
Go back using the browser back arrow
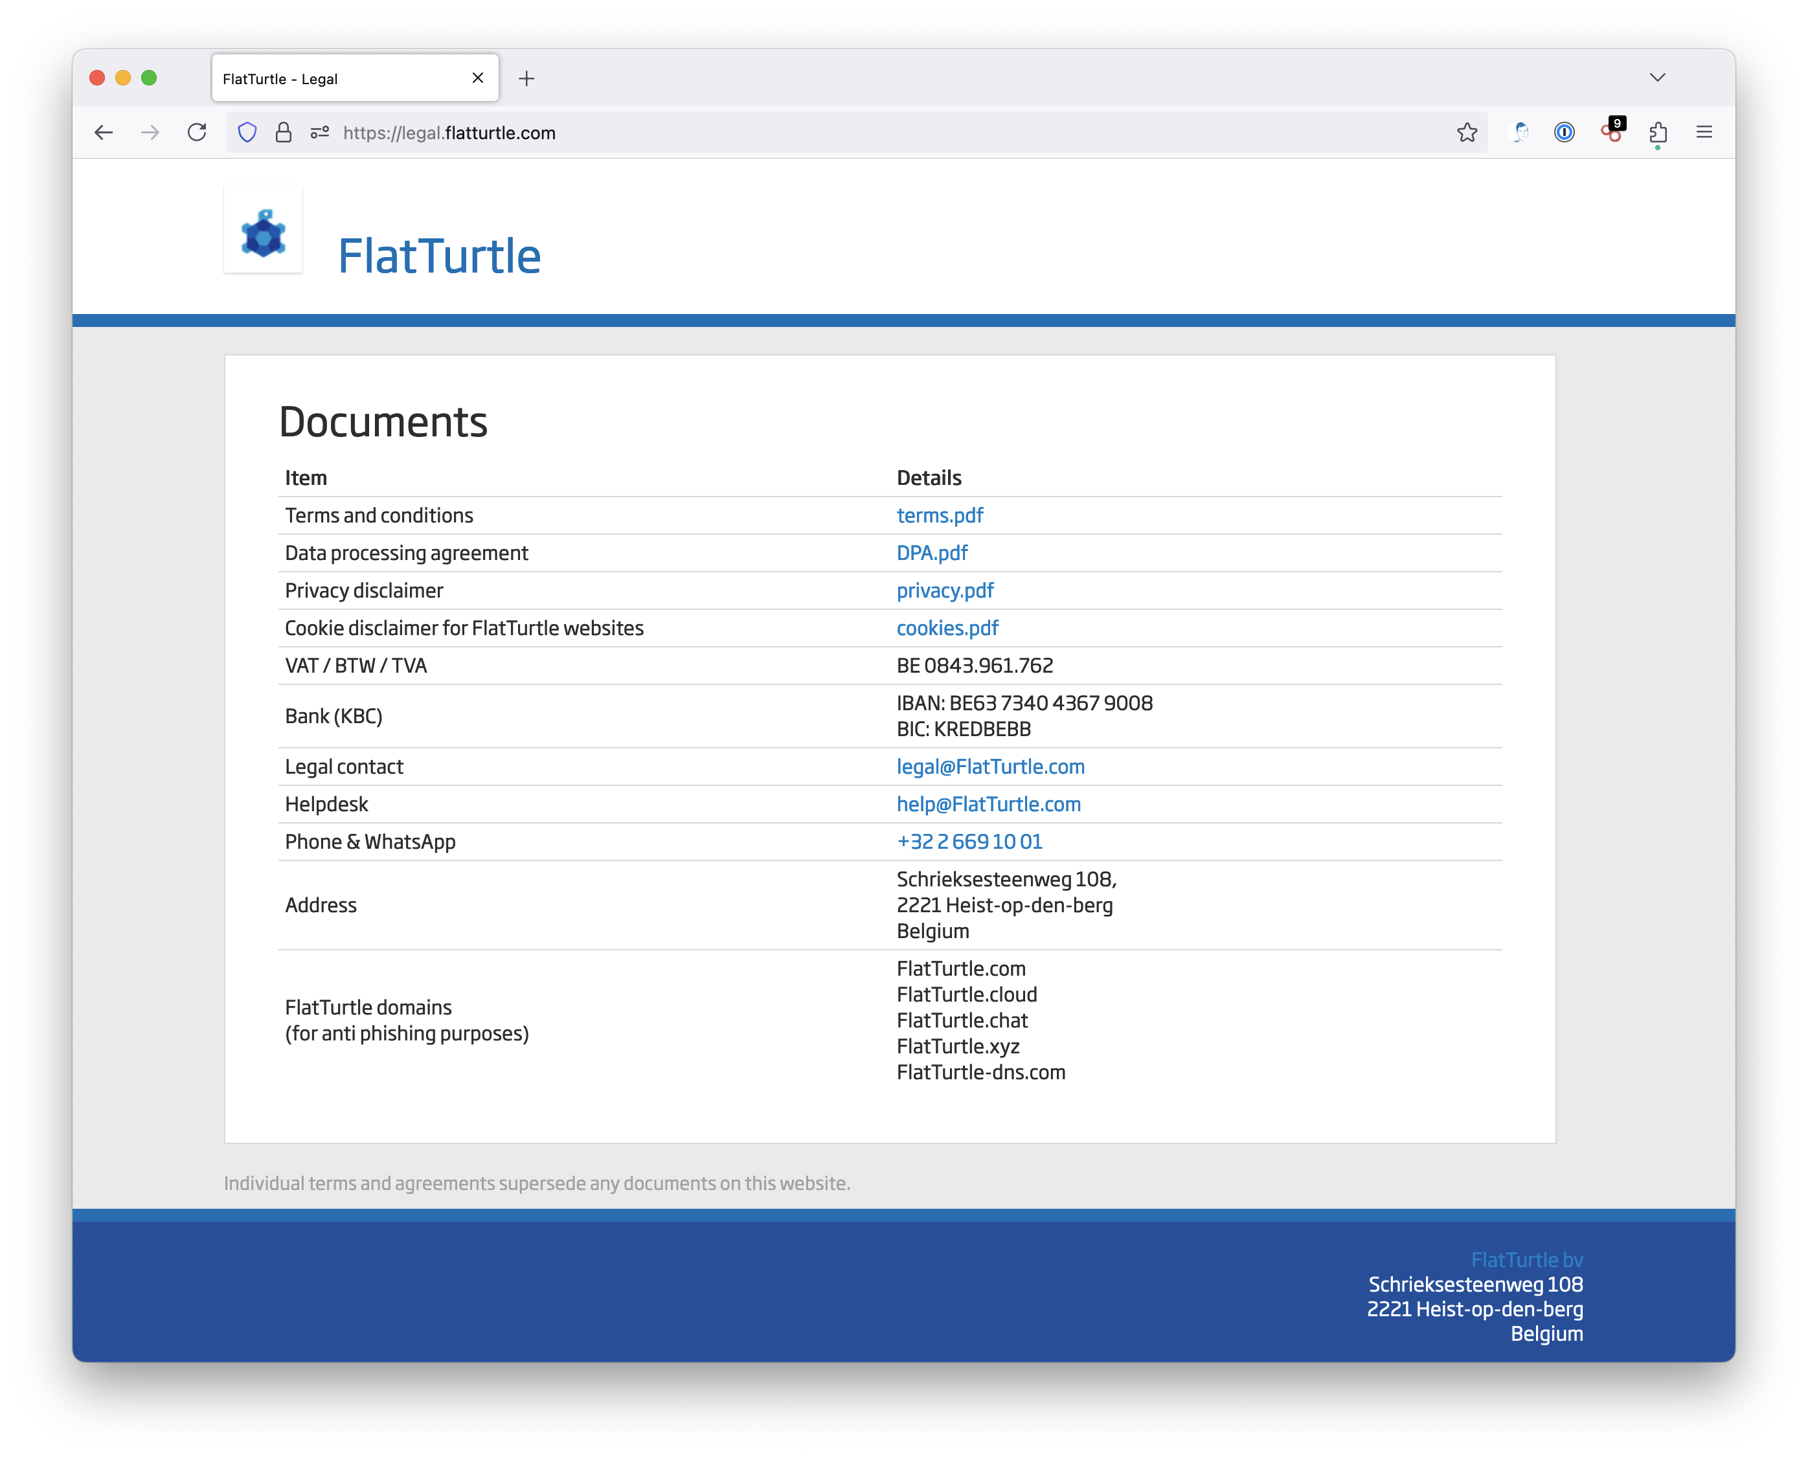click(x=104, y=133)
